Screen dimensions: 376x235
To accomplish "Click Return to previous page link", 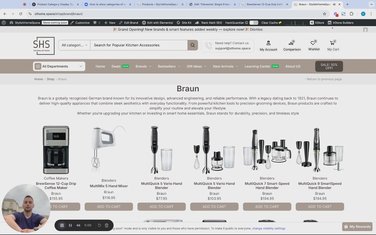I will pyautogui.click(x=323, y=79).
